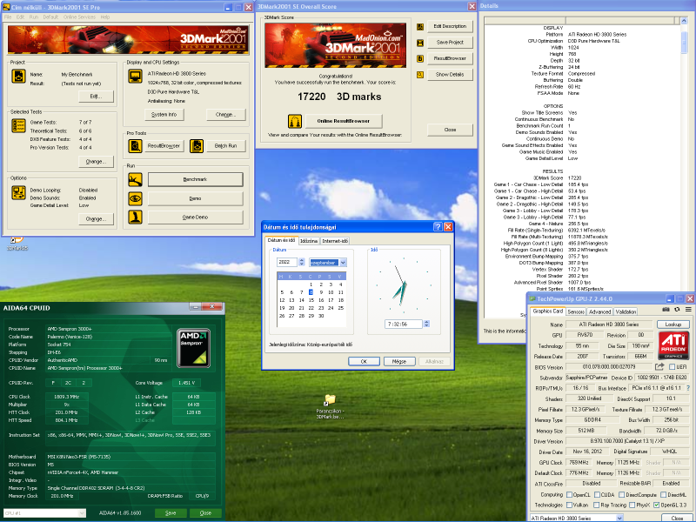
Task: Open the Online Services menu
Action: click(x=79, y=17)
